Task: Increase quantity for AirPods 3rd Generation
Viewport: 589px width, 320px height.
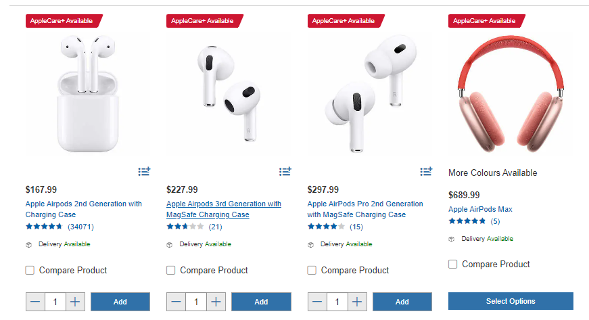Action: click(216, 302)
